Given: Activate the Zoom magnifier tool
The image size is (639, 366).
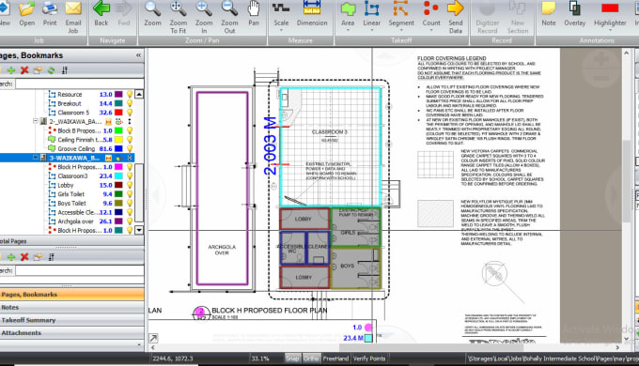Looking at the screenshot, I should coord(152,14).
